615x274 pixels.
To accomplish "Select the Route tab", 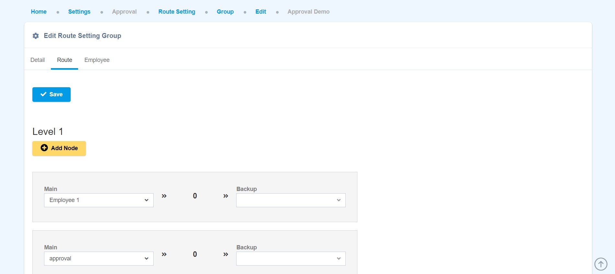I will (x=64, y=60).
